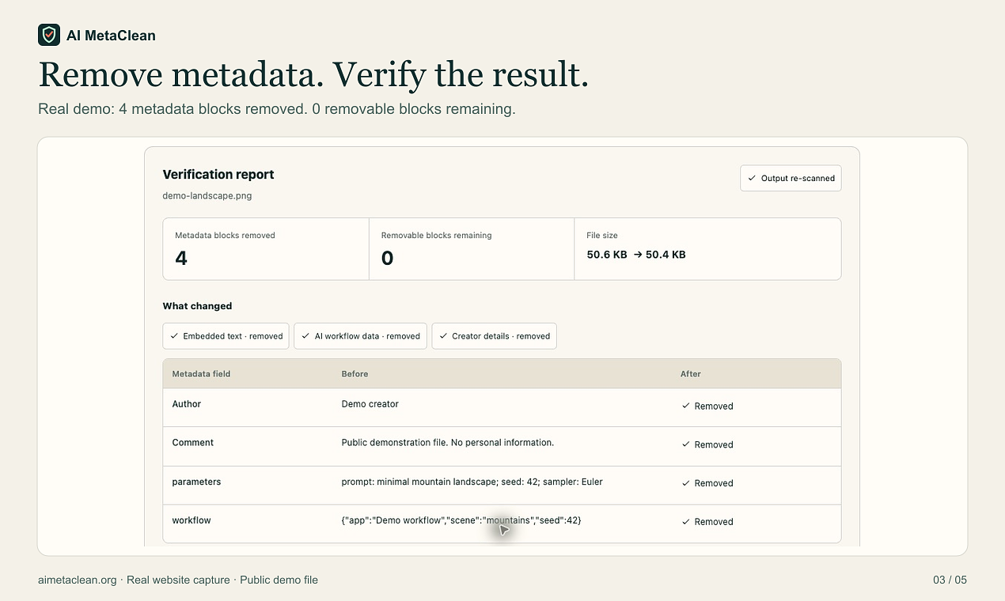Click the After column header
The height and width of the screenshot is (601, 1005).
point(691,374)
